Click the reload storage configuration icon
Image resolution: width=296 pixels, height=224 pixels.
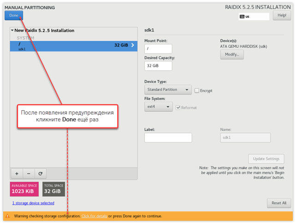pos(41,174)
